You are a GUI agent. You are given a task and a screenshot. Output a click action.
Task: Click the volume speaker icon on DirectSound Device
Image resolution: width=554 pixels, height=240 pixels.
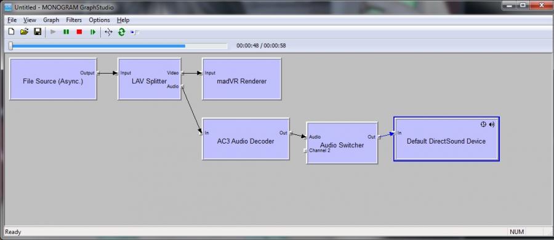coord(492,125)
